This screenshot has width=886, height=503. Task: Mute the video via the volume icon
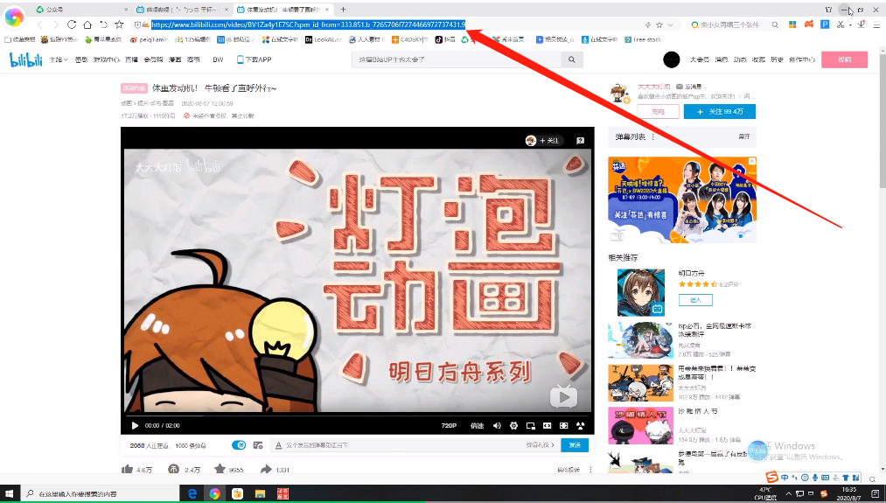click(497, 425)
